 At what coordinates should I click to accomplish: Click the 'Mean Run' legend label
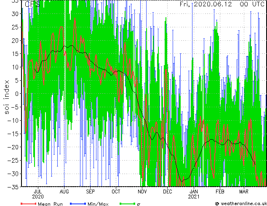50,204
